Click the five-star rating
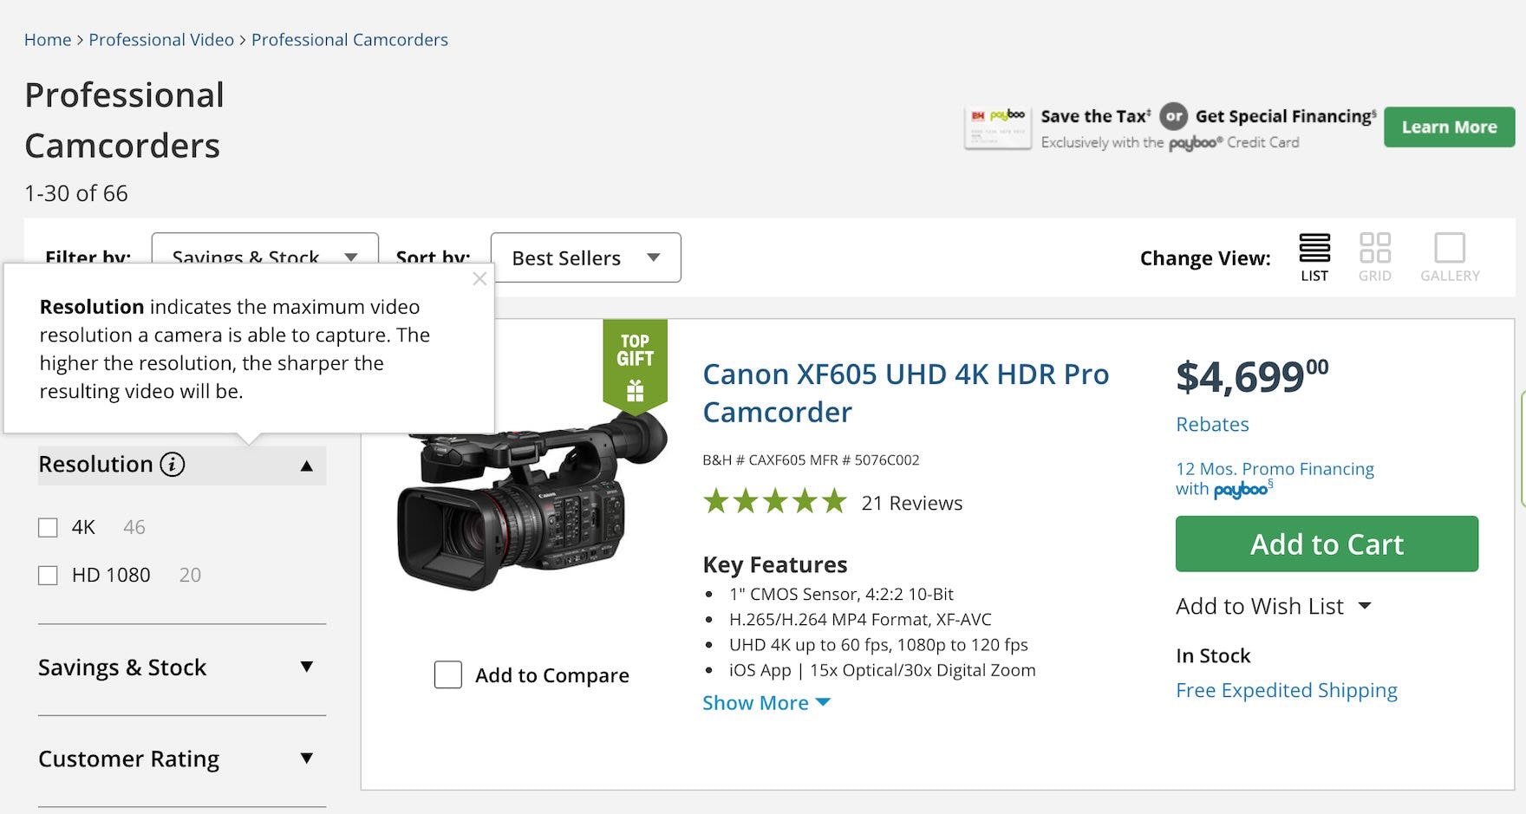This screenshot has height=814, width=1526. (x=774, y=502)
